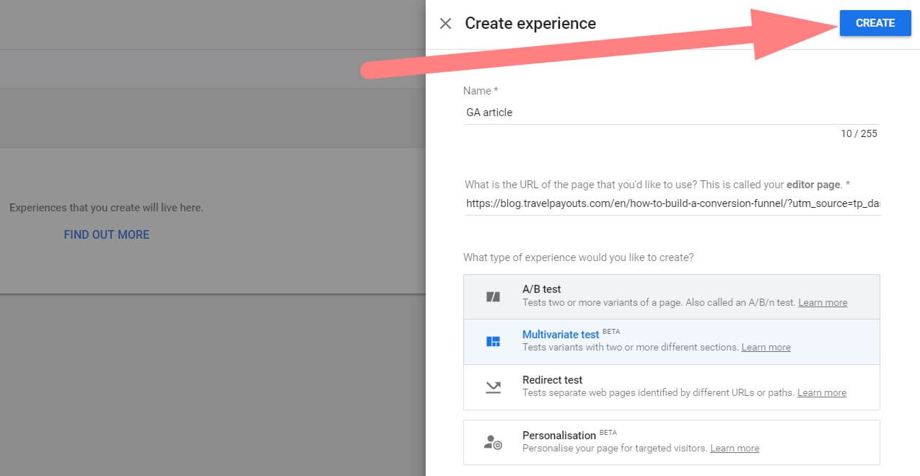The height and width of the screenshot is (476, 920).
Task: Click the 10 / 255 character counter
Action: (859, 133)
